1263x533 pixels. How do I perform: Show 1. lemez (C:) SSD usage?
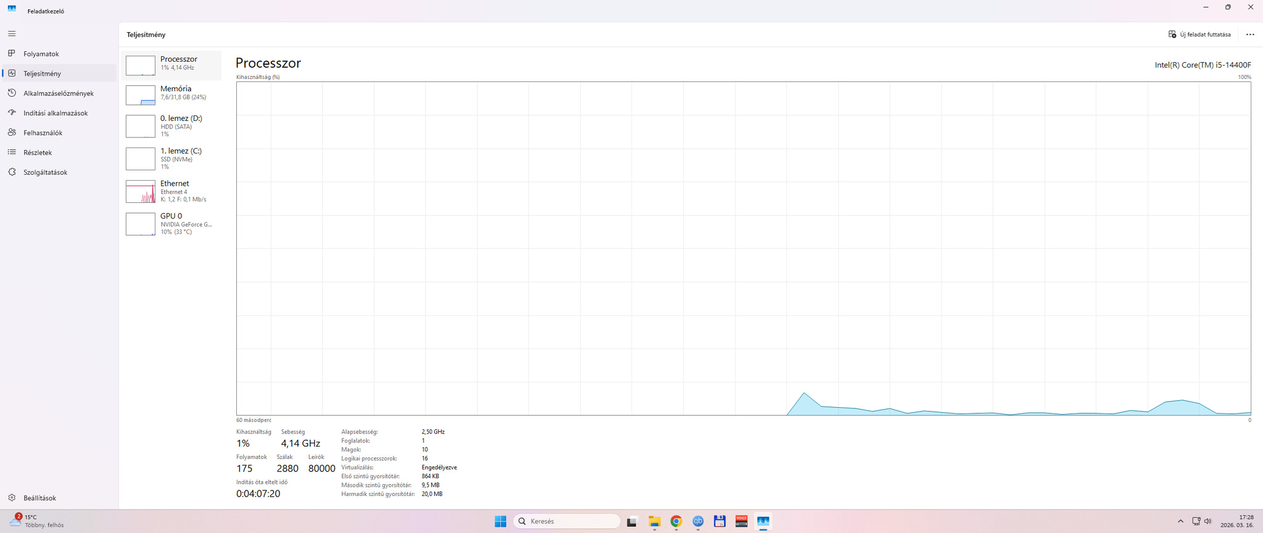point(172,159)
